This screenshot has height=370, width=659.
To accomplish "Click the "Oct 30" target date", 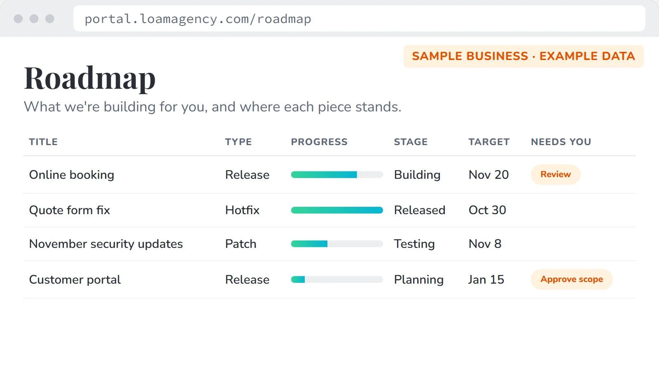I will tap(487, 210).
